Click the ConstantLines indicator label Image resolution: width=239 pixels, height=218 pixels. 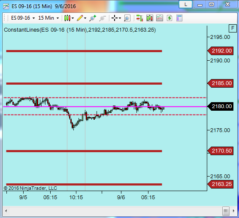click(x=80, y=30)
